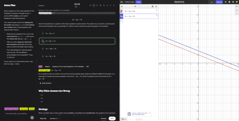
Task: Collapse the Desmos expression list panel
Action: click(x=156, y=6)
